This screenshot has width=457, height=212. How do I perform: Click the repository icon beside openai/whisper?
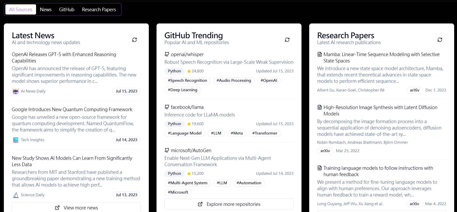click(167, 54)
